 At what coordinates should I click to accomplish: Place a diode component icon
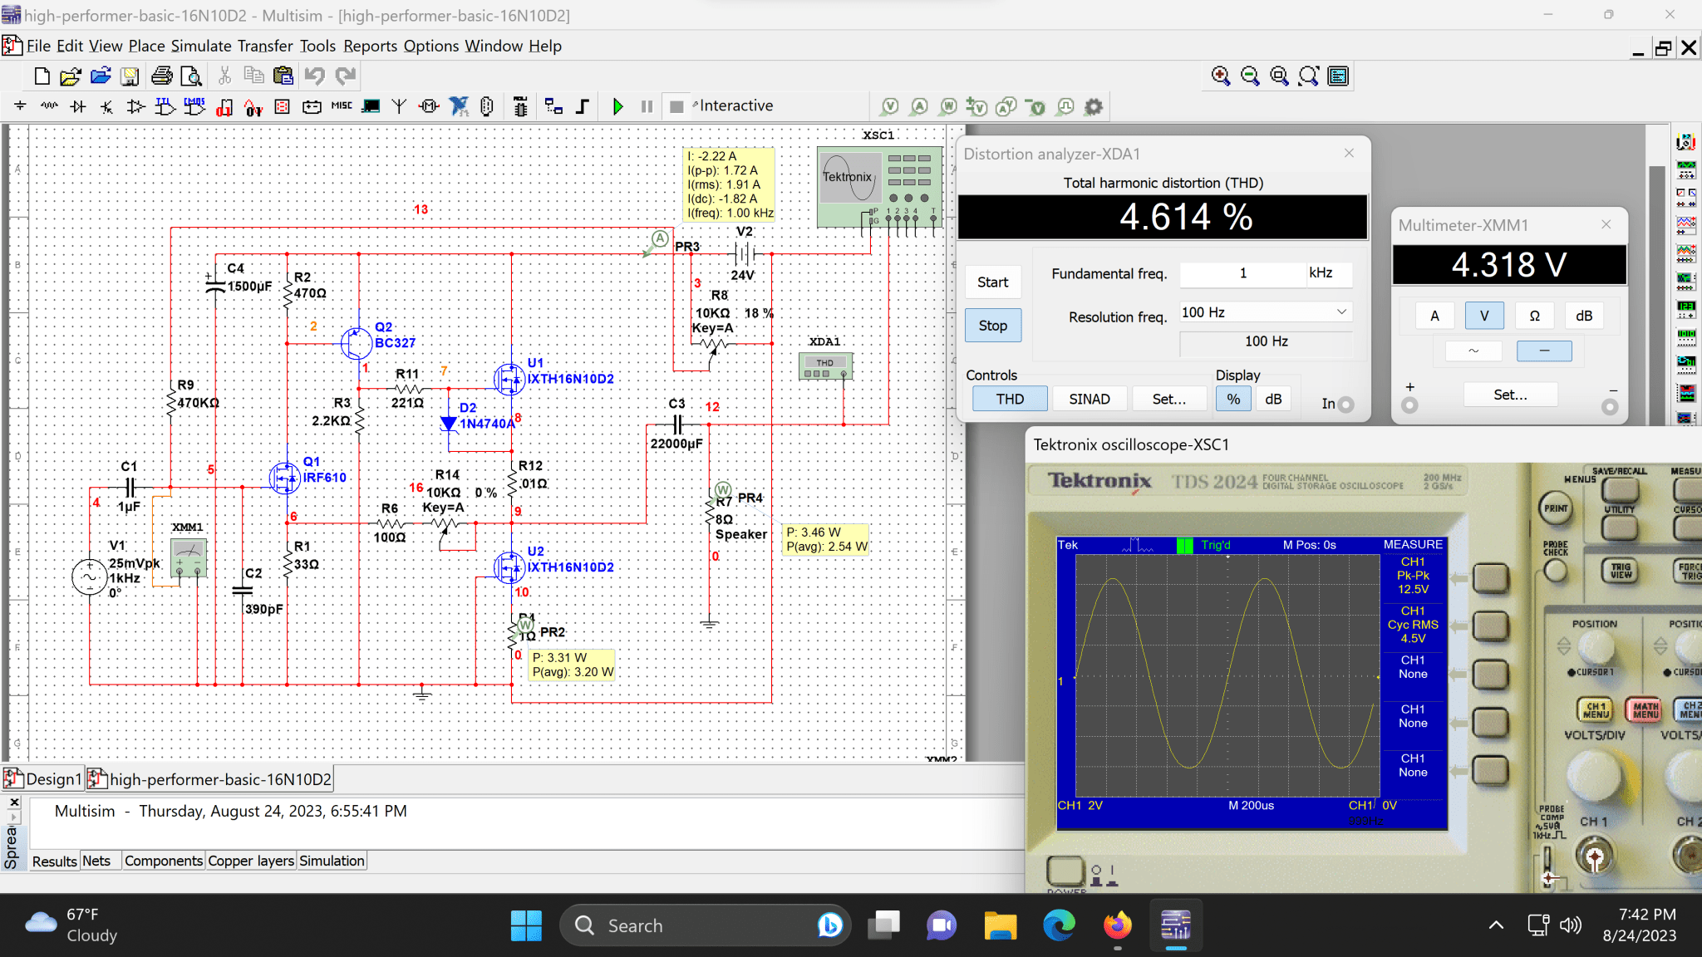78,106
